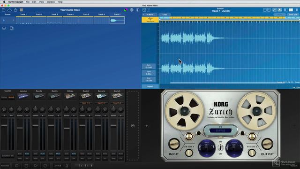
Task: Click the export/share icon
Action: click(x=15, y=10)
